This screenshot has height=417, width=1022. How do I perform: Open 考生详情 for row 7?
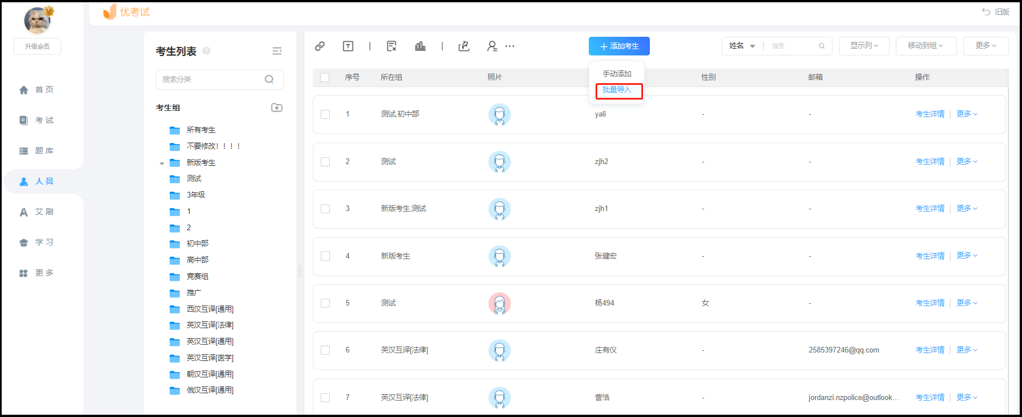coord(930,398)
